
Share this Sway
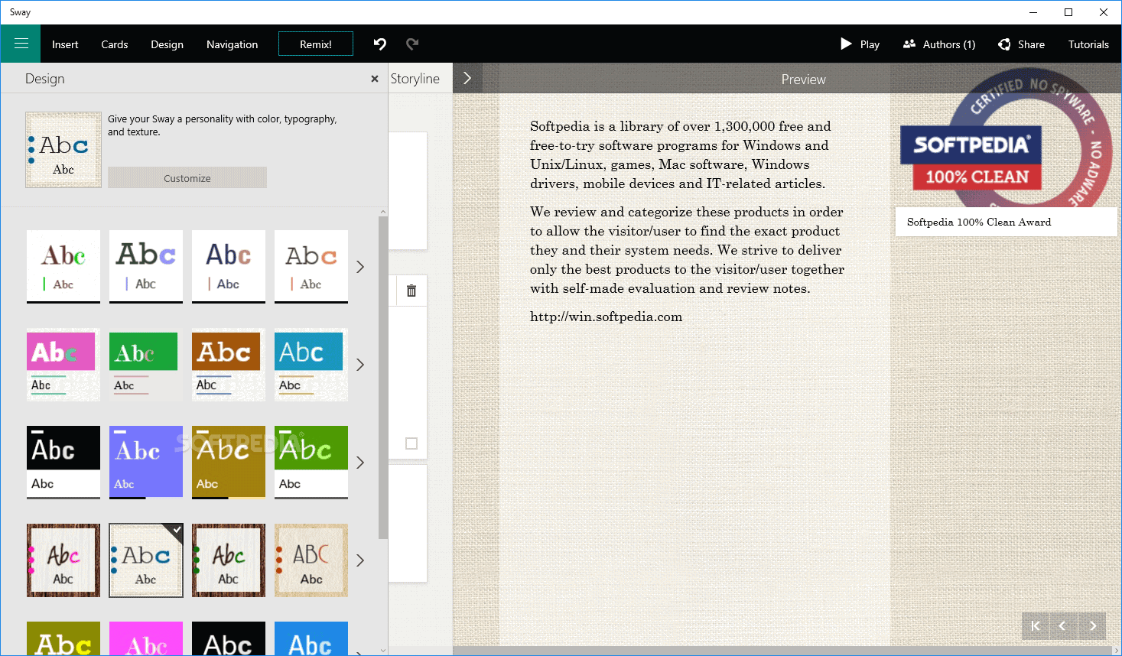[x=1022, y=44]
